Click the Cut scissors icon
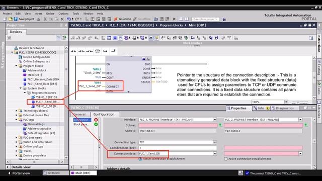This screenshot has width=322, height=181. point(45,19)
